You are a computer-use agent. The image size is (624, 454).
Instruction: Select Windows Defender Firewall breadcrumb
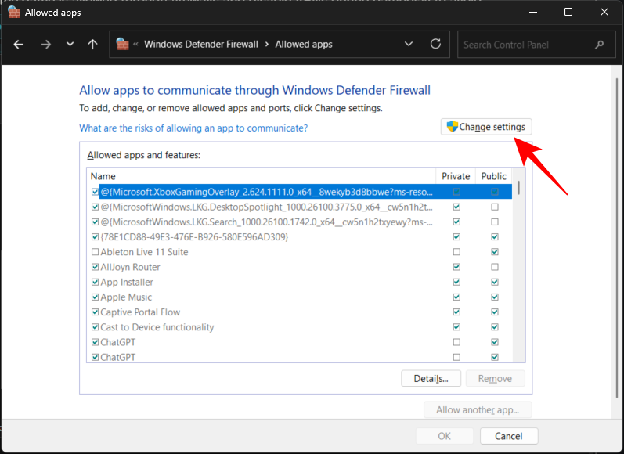(x=201, y=45)
